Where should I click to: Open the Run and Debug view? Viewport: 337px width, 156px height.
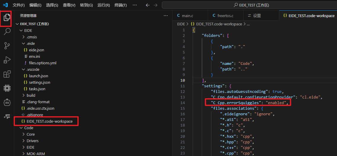pos(7,60)
